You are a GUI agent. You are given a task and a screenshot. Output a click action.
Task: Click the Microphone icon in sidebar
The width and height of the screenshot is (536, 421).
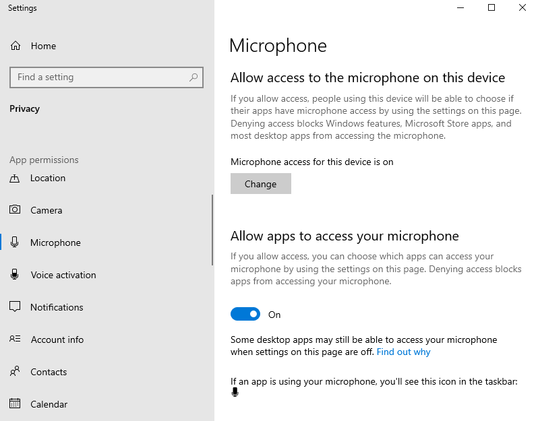pos(15,242)
